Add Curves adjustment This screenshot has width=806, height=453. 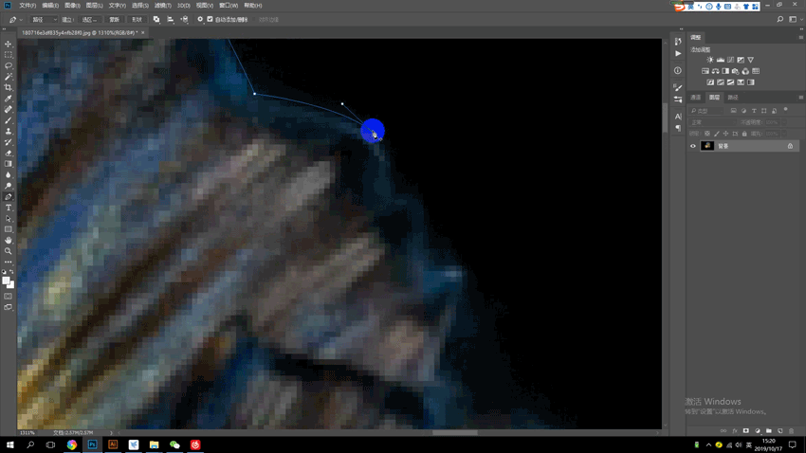730,60
